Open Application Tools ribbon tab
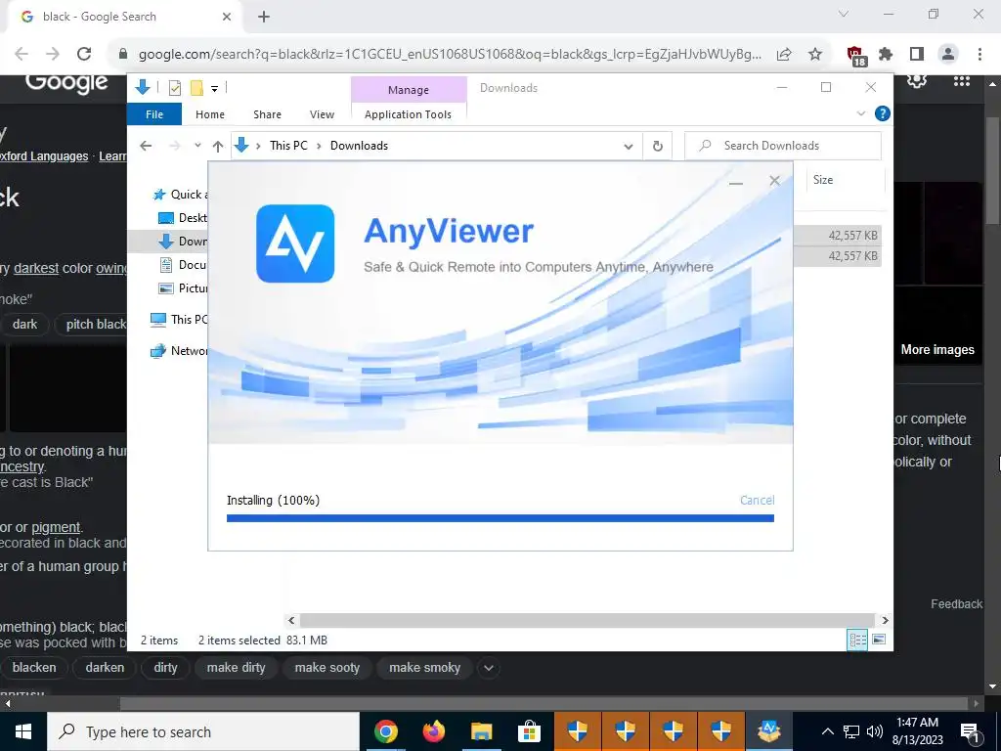Screen dimensions: 1001x751 click(408, 114)
